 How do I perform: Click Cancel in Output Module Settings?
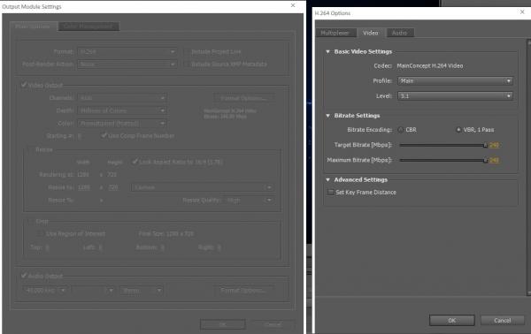[x=273, y=324]
